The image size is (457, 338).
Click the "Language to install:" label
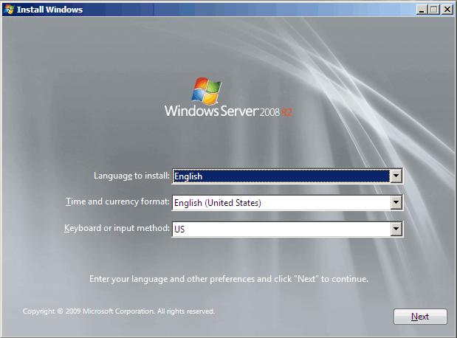tap(131, 176)
